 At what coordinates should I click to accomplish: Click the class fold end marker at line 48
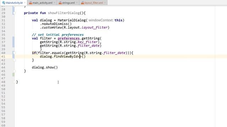pos(14,82)
